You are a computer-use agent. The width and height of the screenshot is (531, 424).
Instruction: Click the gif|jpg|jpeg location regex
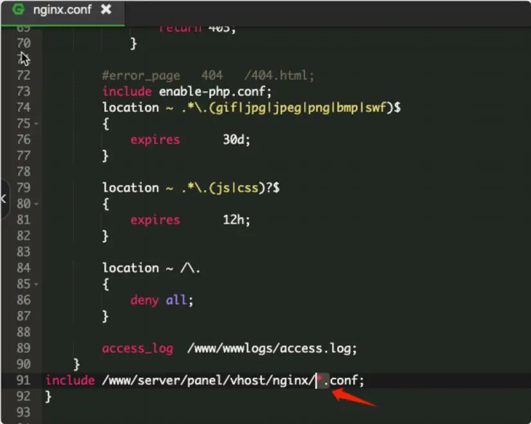[291, 108]
